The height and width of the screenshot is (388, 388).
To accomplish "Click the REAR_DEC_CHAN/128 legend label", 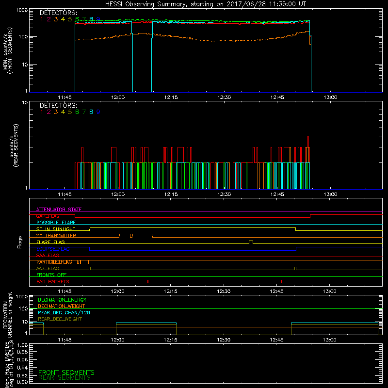I will pyautogui.click(x=64, y=313).
